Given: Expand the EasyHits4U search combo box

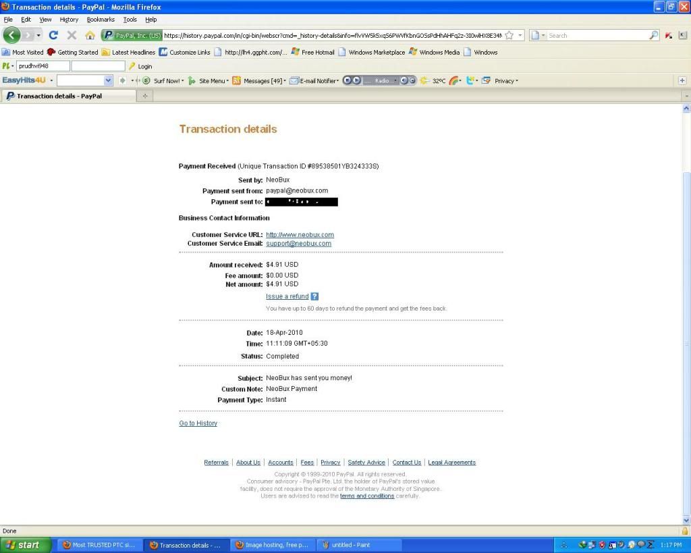Looking at the screenshot, I should pos(109,80).
